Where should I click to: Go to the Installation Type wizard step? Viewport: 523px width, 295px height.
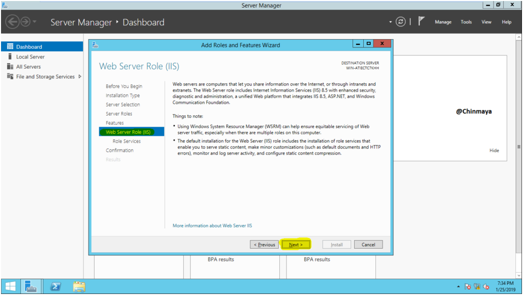(x=123, y=95)
